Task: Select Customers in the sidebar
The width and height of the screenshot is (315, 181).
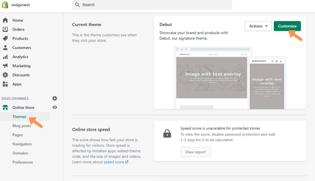Action: pyautogui.click(x=22, y=48)
